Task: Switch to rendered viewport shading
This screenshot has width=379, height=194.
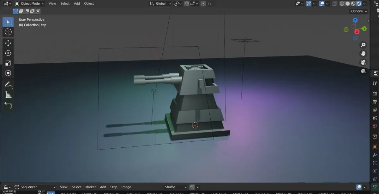Action: click(x=359, y=3)
